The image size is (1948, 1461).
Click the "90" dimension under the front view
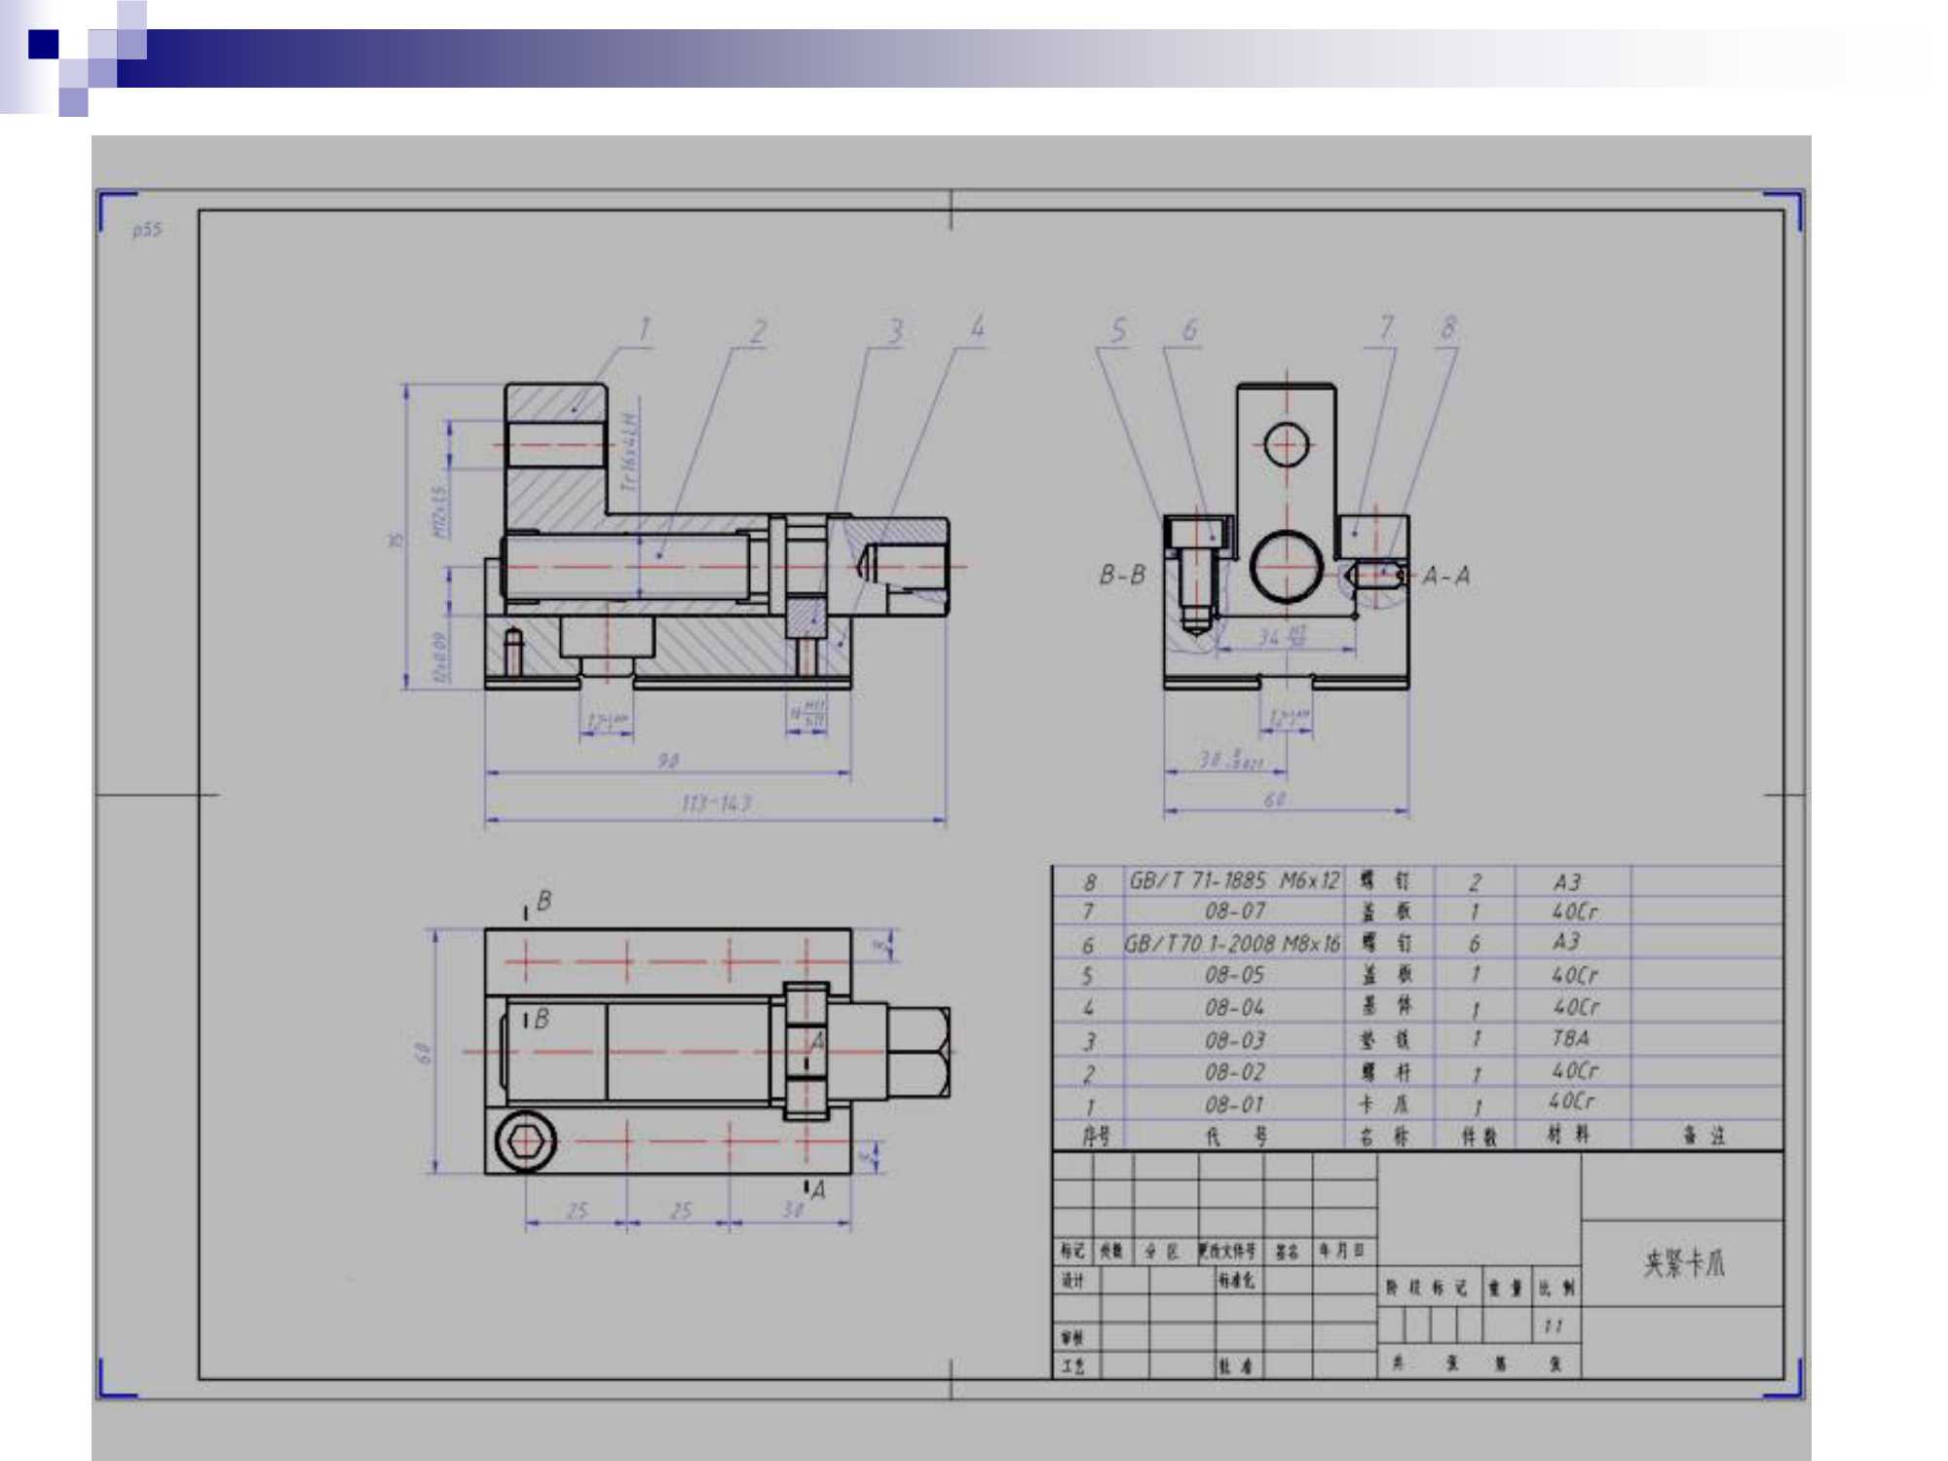(x=667, y=760)
